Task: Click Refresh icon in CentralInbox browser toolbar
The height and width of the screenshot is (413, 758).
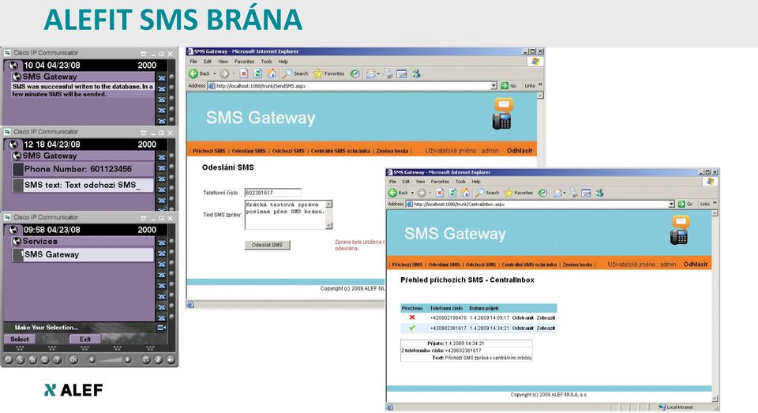Action: [x=452, y=193]
